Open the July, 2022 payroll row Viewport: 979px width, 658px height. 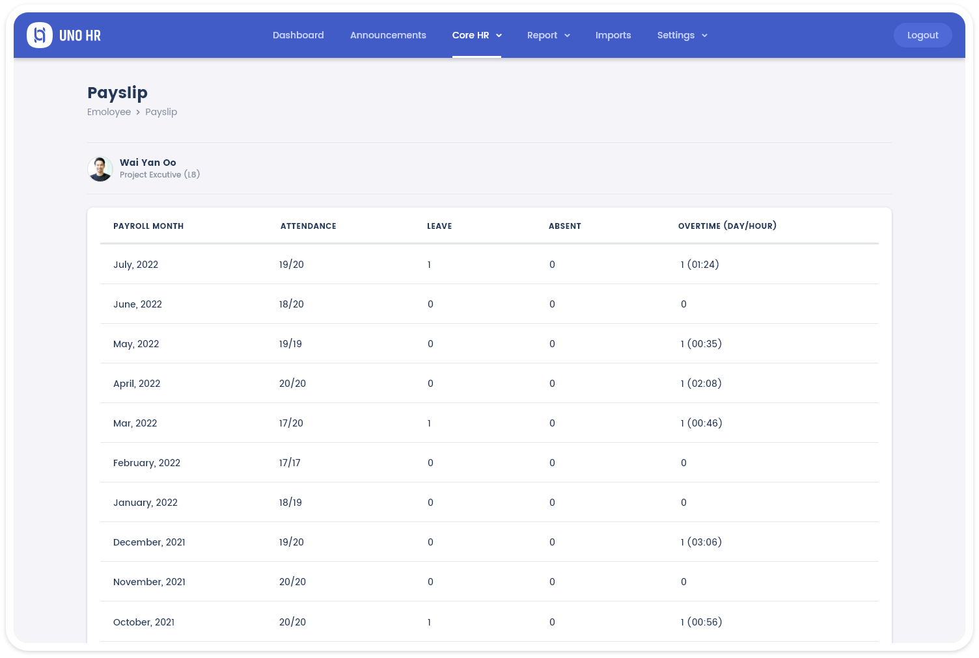point(135,265)
